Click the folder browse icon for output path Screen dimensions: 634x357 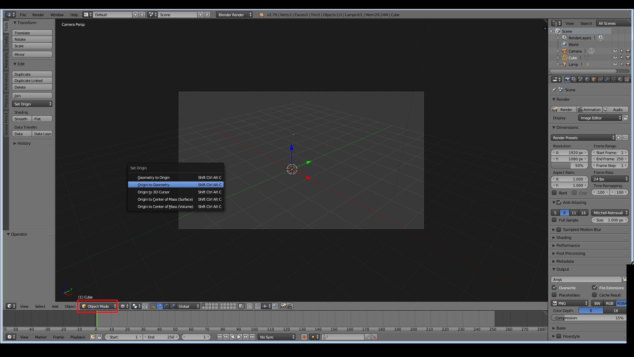624,279
